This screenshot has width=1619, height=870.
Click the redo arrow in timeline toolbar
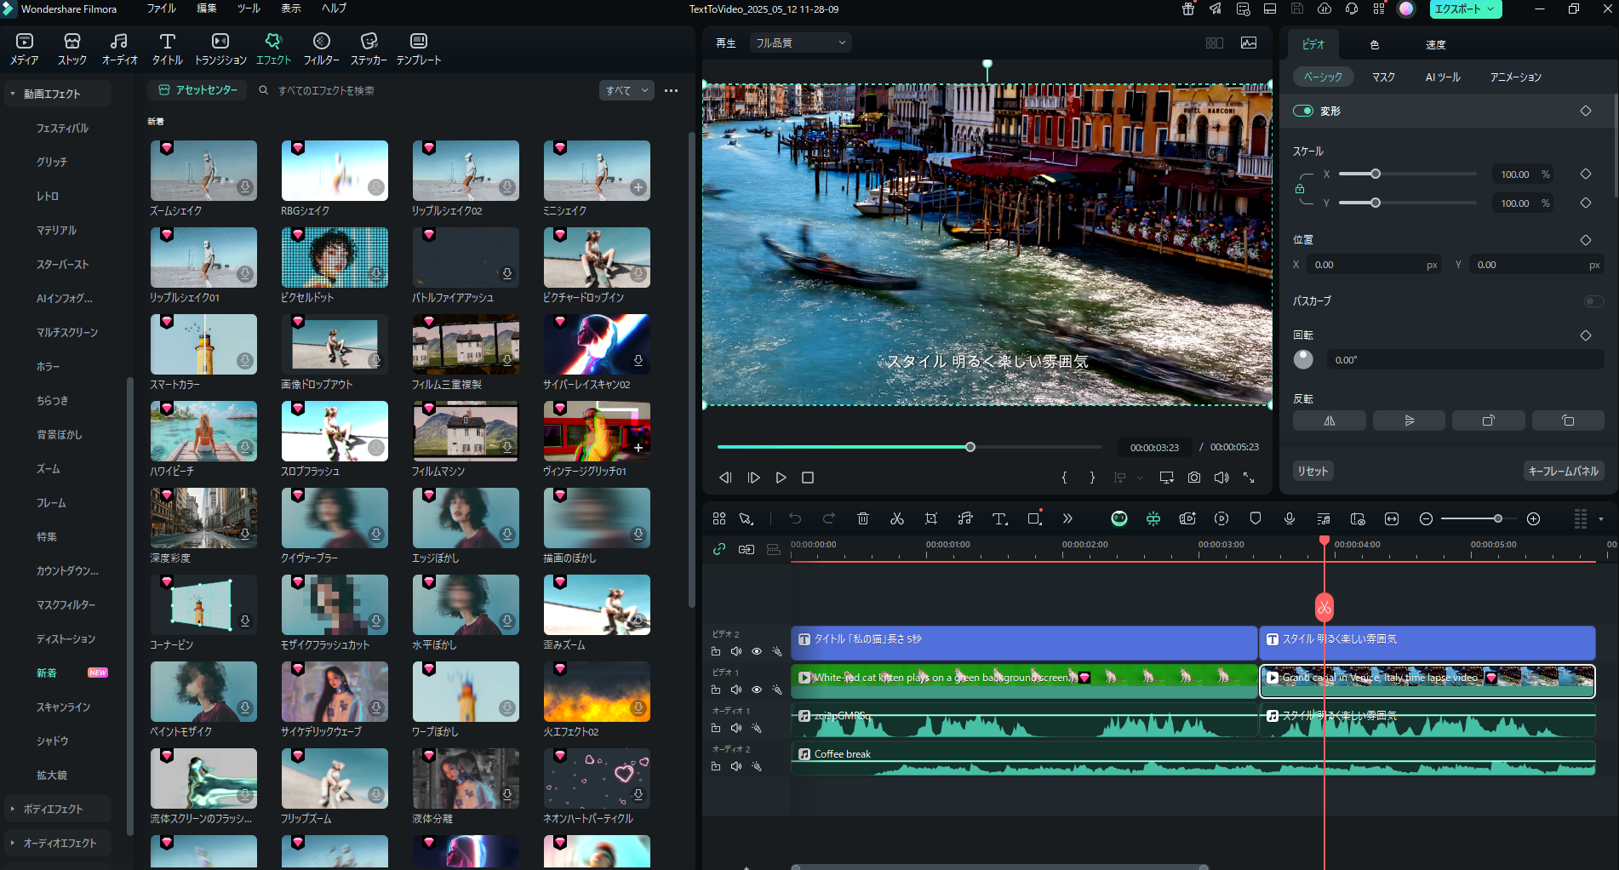829,518
